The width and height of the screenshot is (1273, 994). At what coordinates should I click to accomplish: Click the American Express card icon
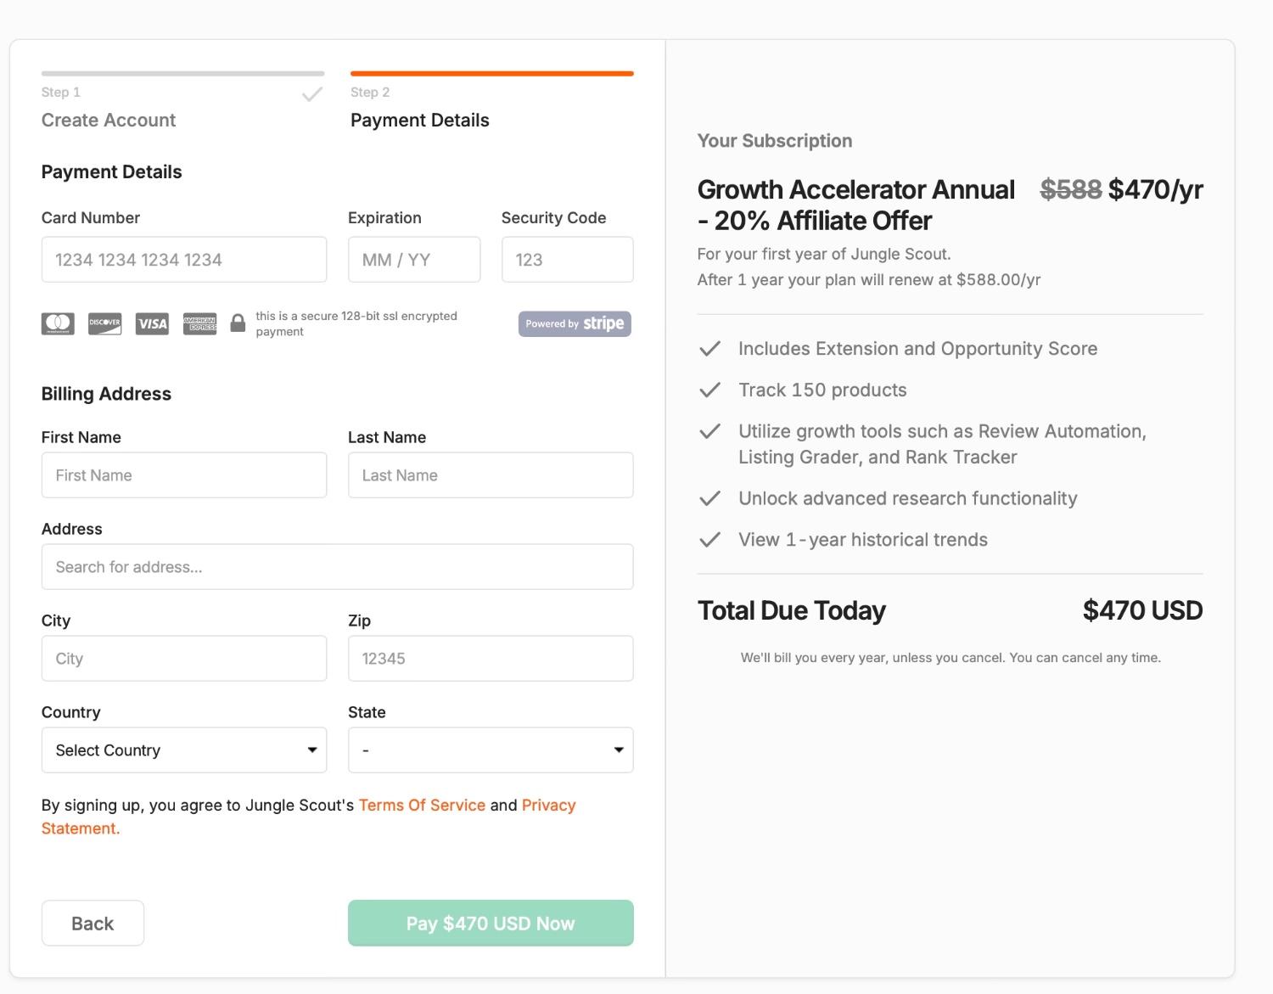(199, 323)
